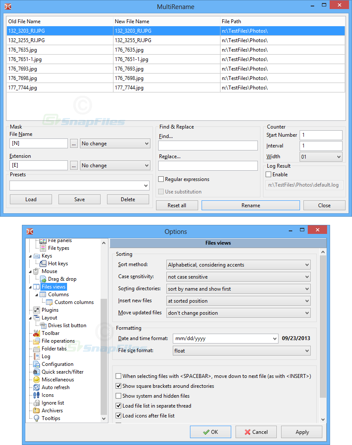This screenshot has height=445, width=352.
Task: Click the Options window title bar app icon
Action: tap(30, 231)
